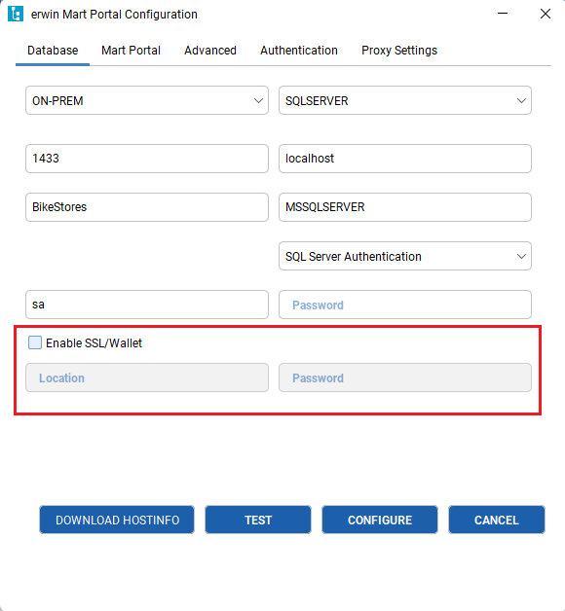The image size is (565, 611).
Task: Select the Database tab
Action: pos(53,51)
